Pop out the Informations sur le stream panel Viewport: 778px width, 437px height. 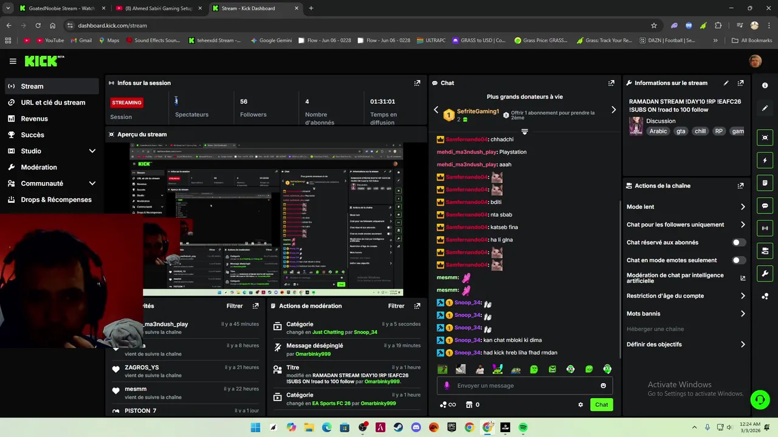tap(740, 83)
